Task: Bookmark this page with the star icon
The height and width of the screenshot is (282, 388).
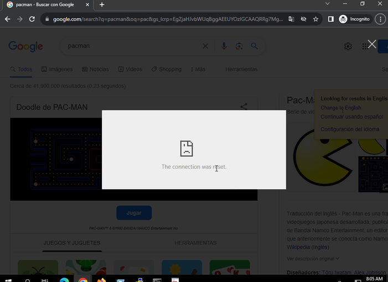Action: tap(315, 19)
